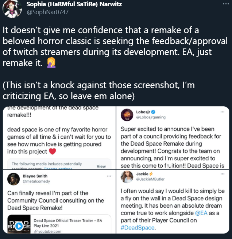The image size is (232, 239).
Task: Click Blayne Smith's profile avatar
Action: tap(14, 178)
